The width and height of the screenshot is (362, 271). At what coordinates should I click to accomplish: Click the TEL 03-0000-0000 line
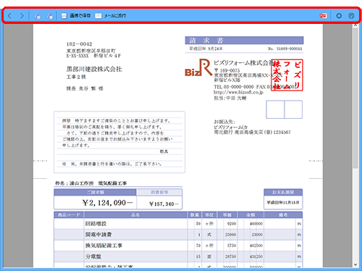233,87
